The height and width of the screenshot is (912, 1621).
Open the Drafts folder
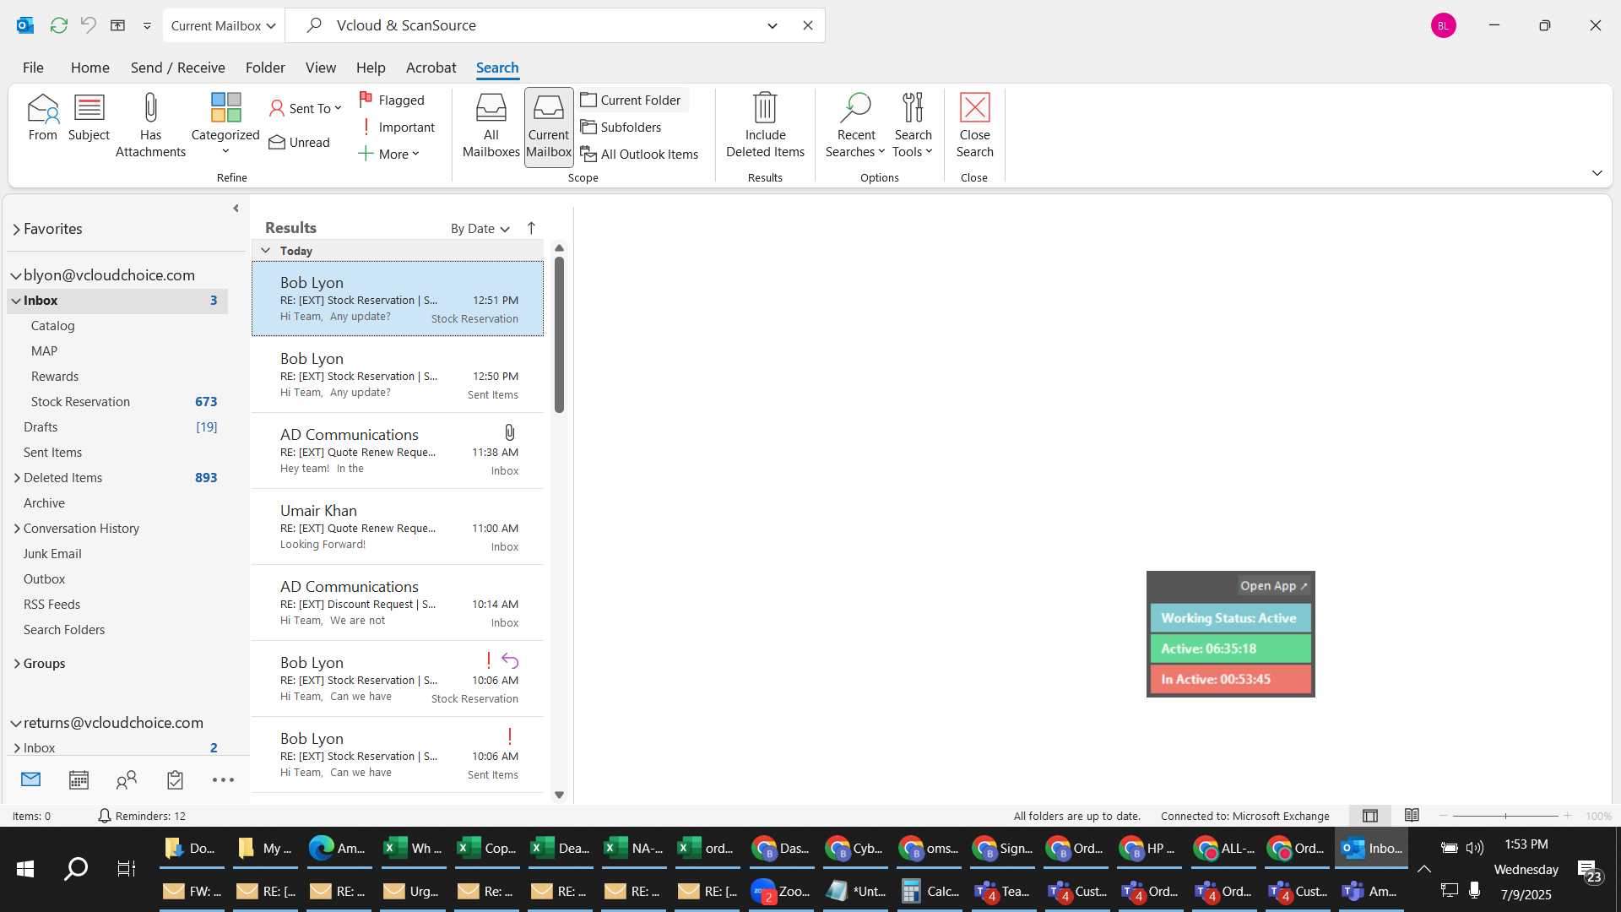117,427
